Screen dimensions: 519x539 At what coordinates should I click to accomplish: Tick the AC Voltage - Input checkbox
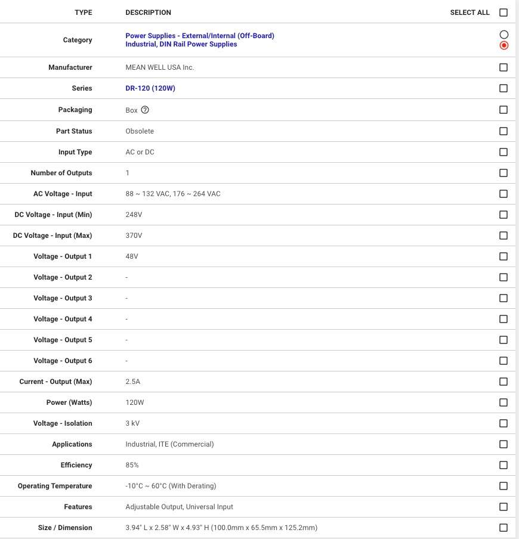point(503,194)
